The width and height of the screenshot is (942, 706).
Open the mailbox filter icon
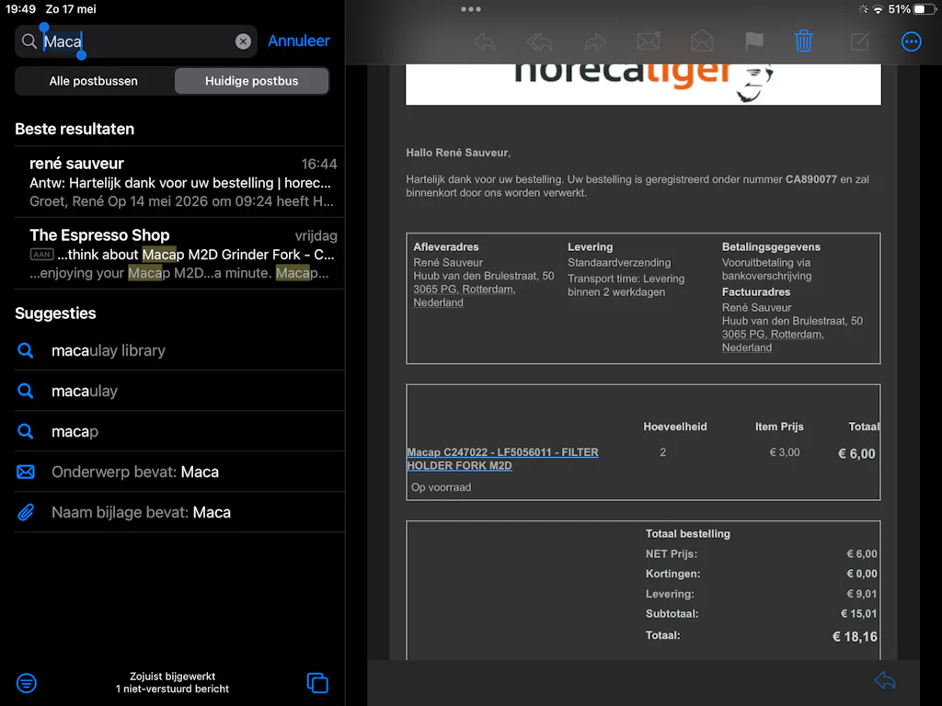(27, 683)
